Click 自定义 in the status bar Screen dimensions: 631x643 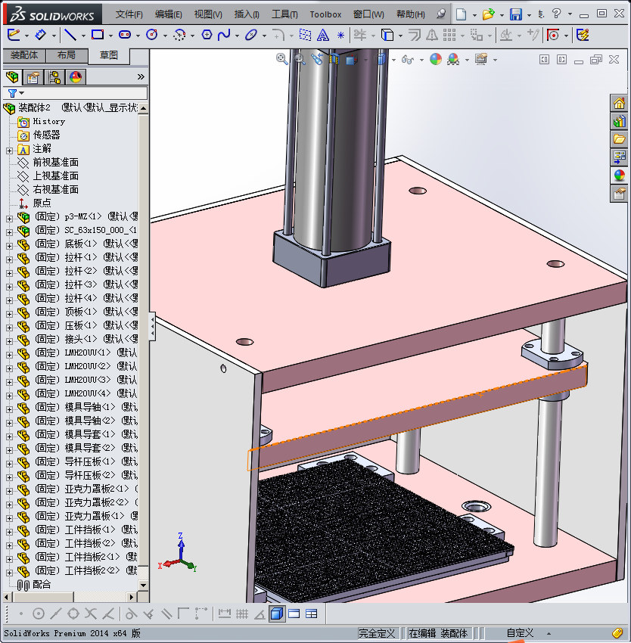click(x=520, y=633)
